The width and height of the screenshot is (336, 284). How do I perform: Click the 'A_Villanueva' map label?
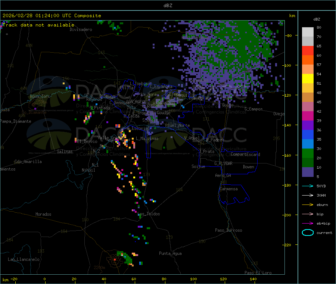point(195,37)
